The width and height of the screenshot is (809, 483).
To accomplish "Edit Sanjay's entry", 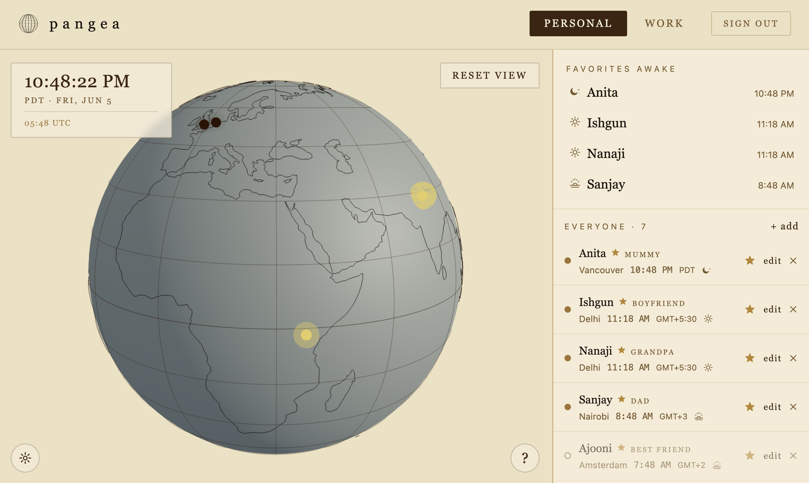I will point(772,407).
